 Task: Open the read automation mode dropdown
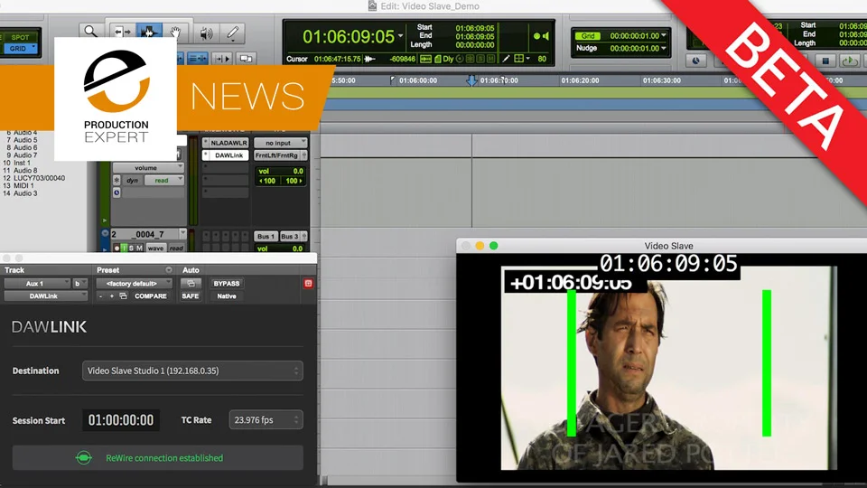(164, 181)
